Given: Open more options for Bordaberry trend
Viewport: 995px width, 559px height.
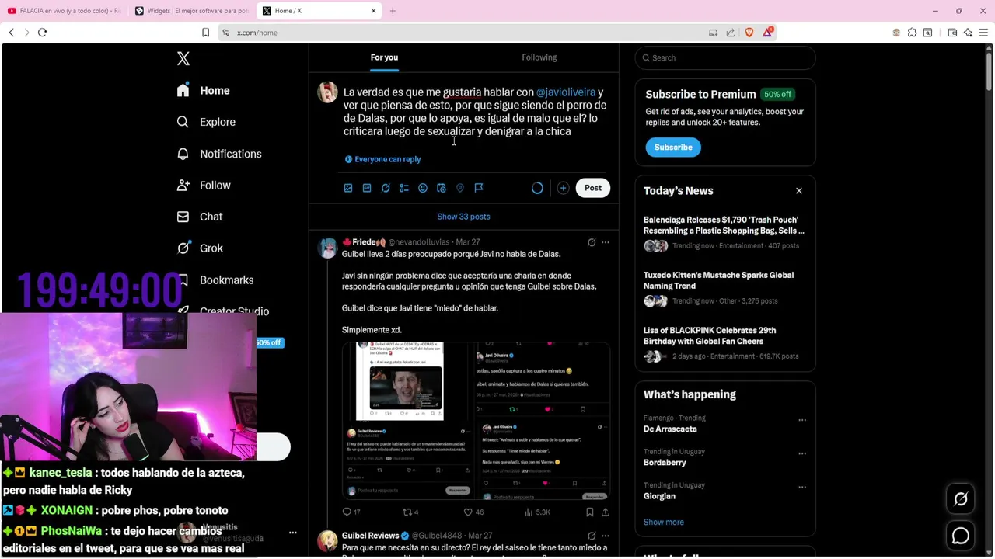Looking at the screenshot, I should [x=801, y=454].
